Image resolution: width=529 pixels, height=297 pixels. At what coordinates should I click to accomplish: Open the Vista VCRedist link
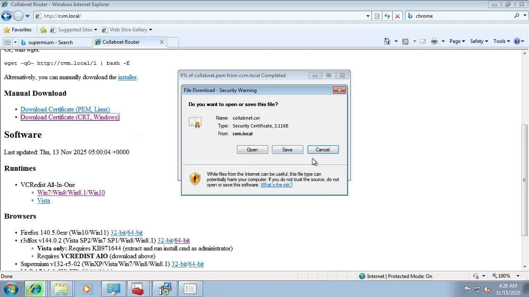(x=43, y=200)
